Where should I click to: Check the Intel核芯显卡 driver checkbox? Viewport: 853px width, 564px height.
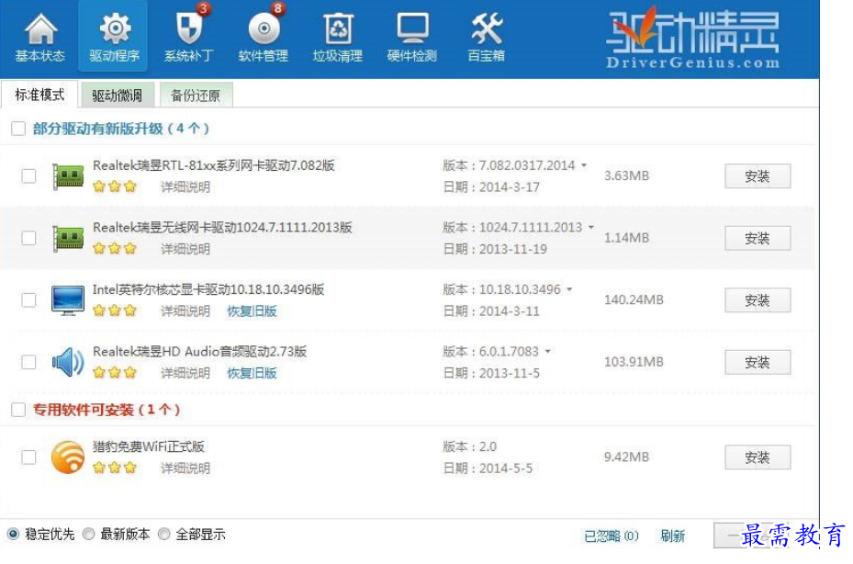(28, 300)
